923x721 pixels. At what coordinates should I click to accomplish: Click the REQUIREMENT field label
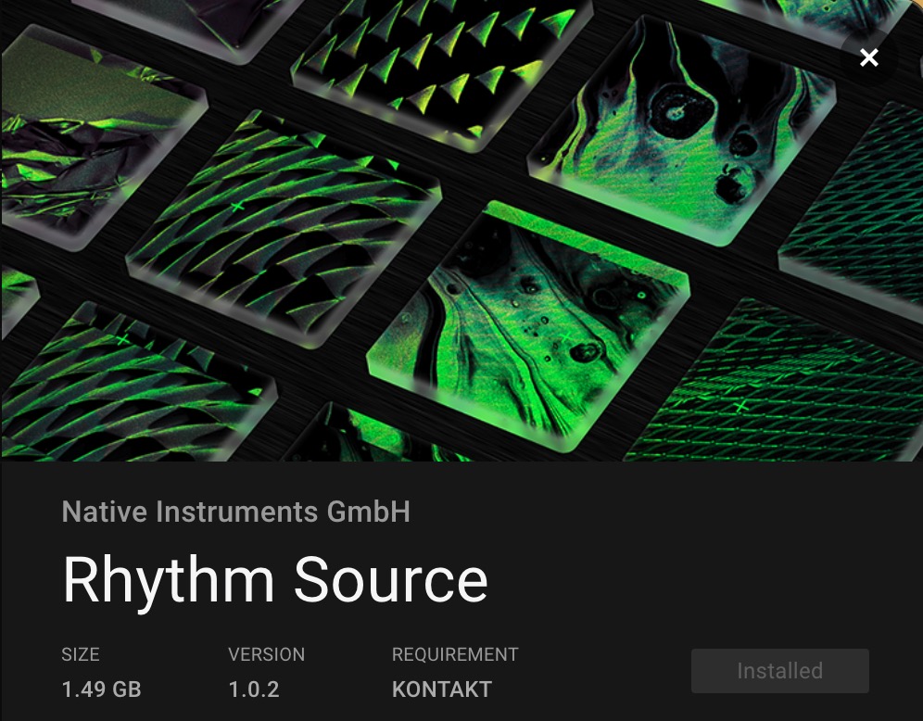455,654
